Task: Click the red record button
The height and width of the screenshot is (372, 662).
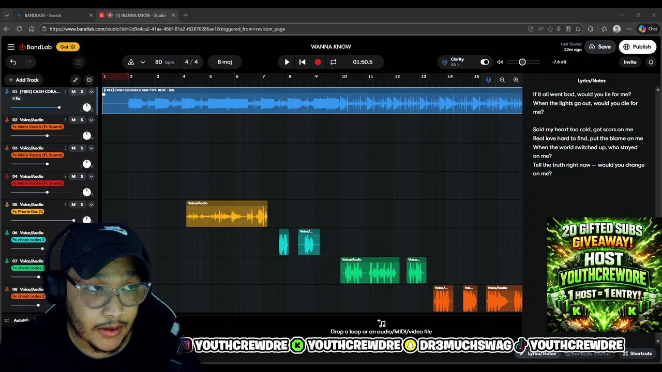Action: (318, 62)
